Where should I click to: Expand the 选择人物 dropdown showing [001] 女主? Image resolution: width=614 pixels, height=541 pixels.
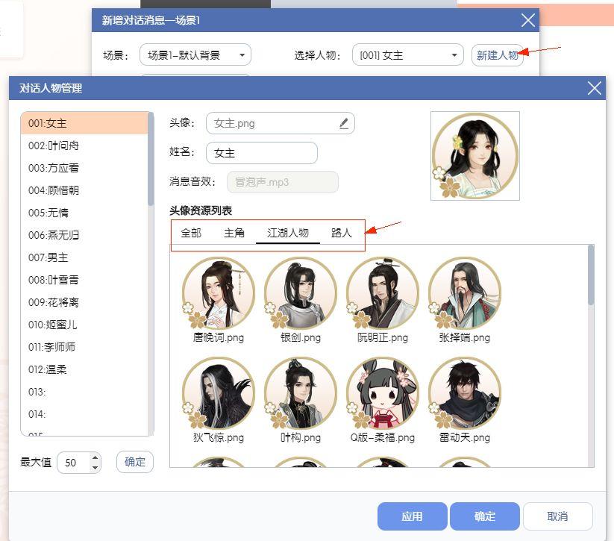(407, 54)
